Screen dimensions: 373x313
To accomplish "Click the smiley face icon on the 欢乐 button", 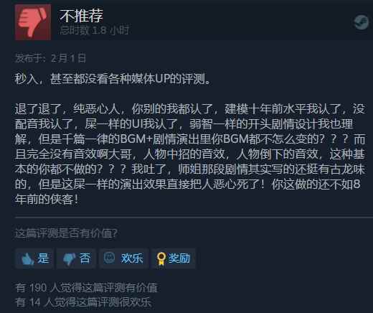I will [109, 258].
